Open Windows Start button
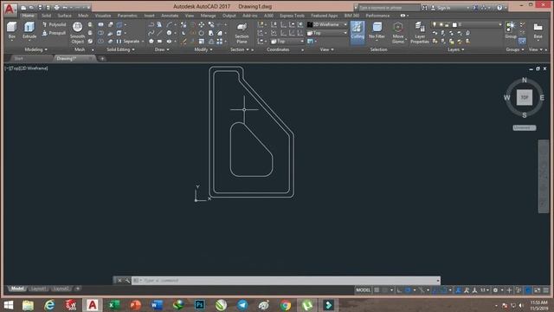This screenshot has width=554, height=312. 9,305
